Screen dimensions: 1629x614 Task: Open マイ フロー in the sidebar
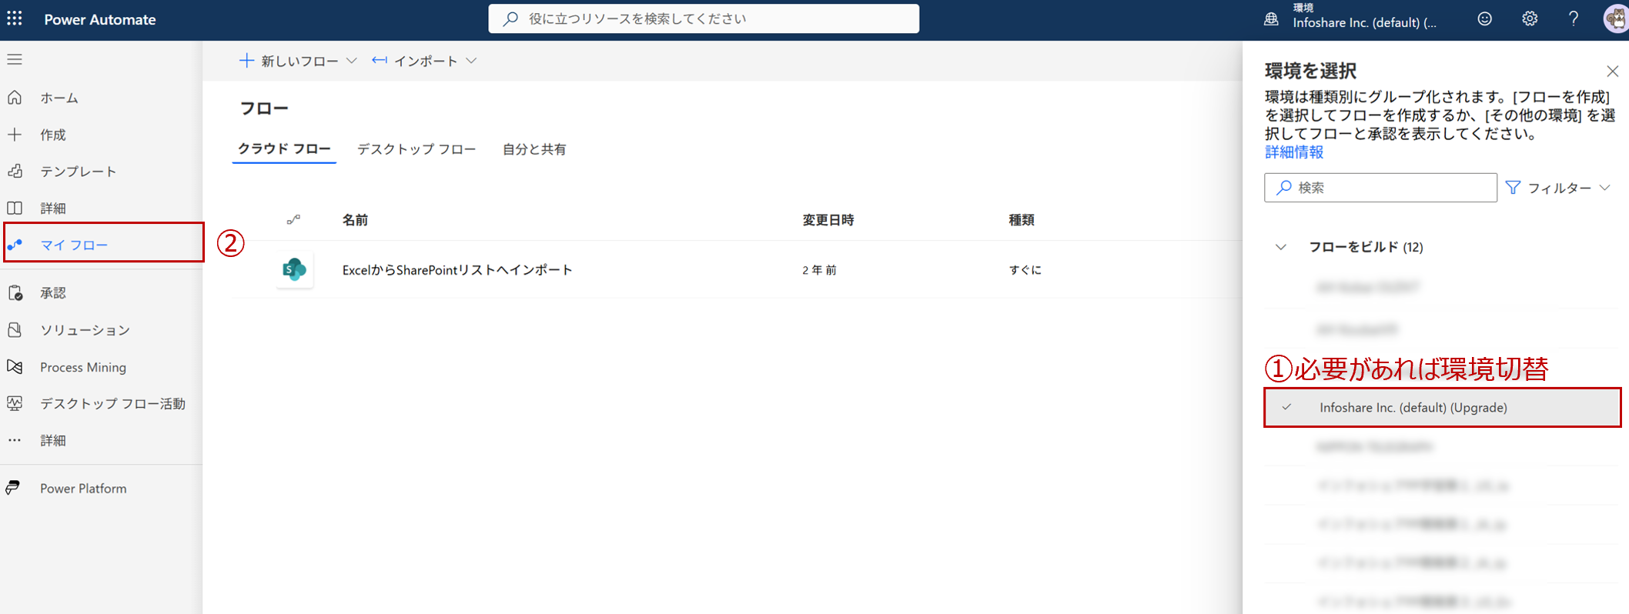pyautogui.click(x=74, y=245)
